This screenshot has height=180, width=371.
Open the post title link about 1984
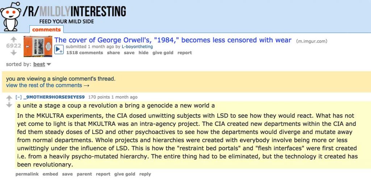point(173,40)
